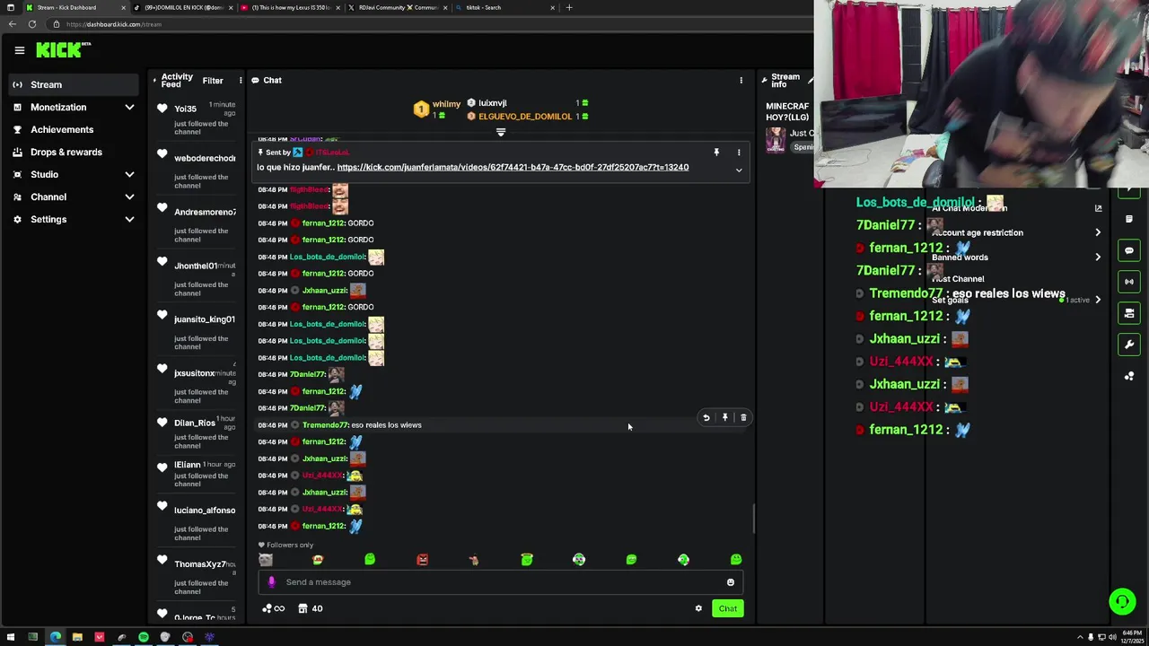Viewport: 1149px width, 646px height.
Task: Click the channel points dots icon in right rail
Action: [x=1129, y=376]
